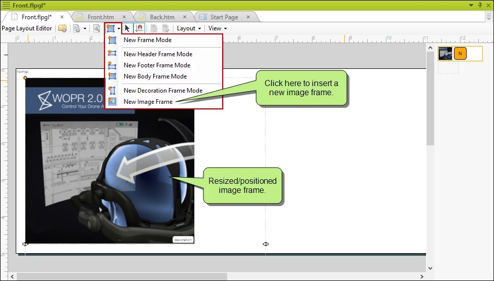Click the window position dropdown triangle in title bar
494x281 pixels.
pyautogui.click(x=471, y=6)
